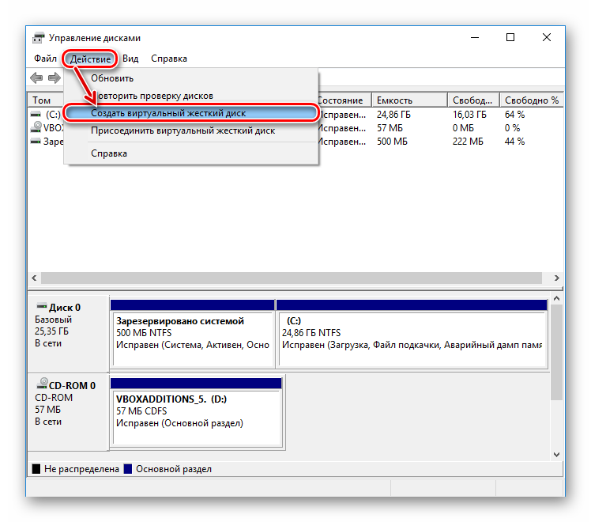Open the Действие menu
Screen dimensions: 591x522
90,59
